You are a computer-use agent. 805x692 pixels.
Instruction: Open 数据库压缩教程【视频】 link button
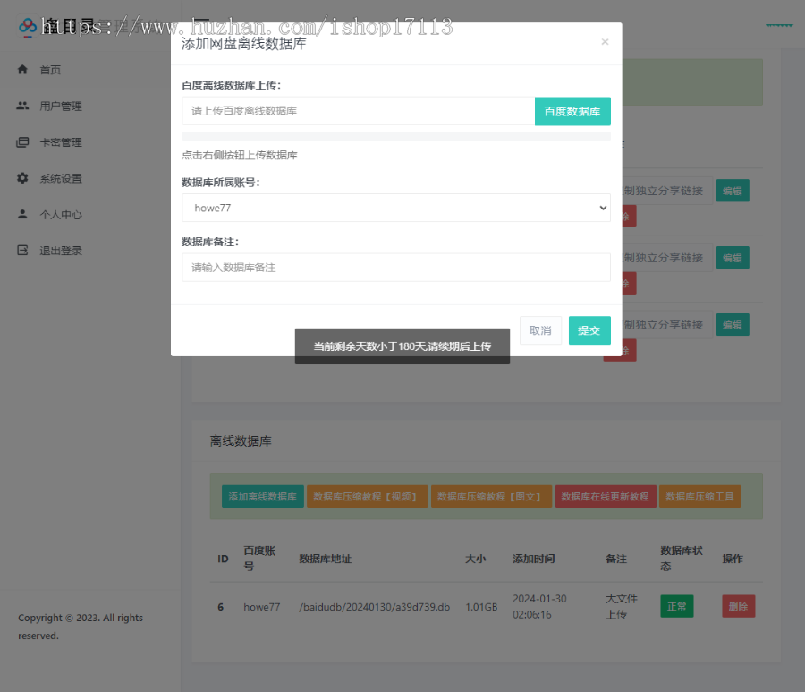367,496
